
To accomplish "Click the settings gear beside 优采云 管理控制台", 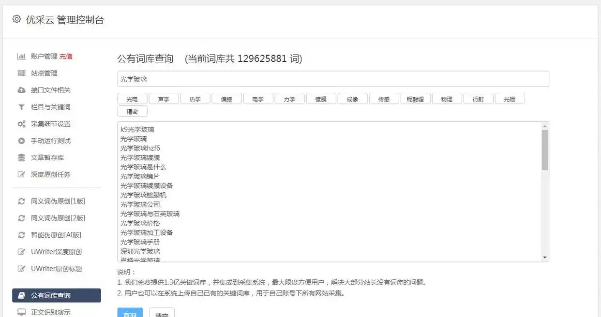I will click(16, 20).
